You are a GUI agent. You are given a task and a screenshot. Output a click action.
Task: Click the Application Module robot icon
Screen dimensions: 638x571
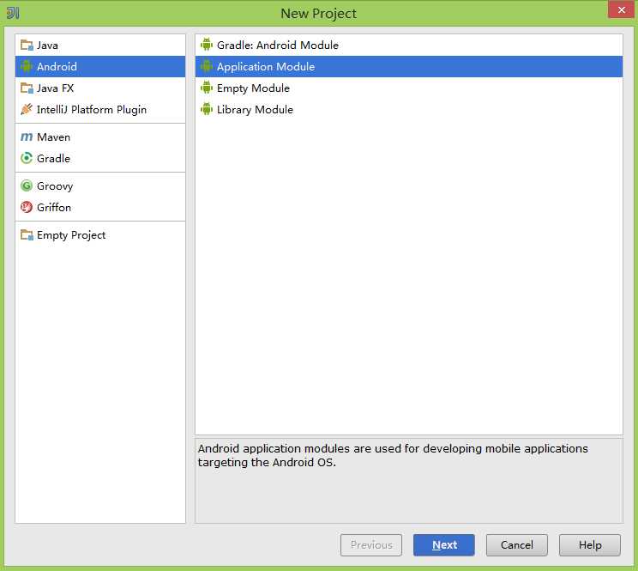pyautogui.click(x=207, y=66)
